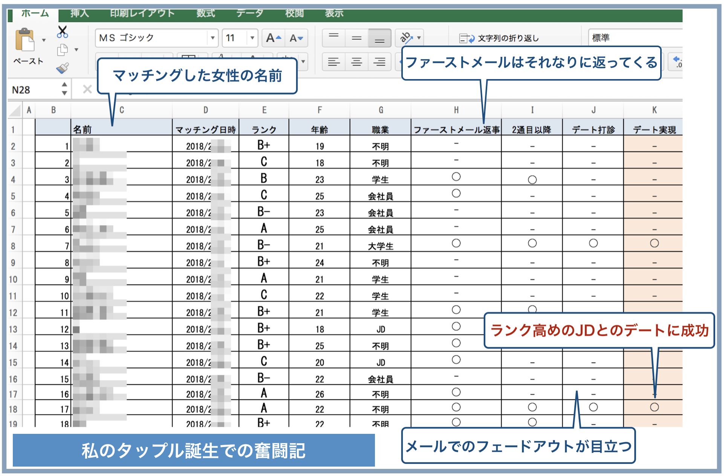Click the name box stepper arrows

pos(64,89)
